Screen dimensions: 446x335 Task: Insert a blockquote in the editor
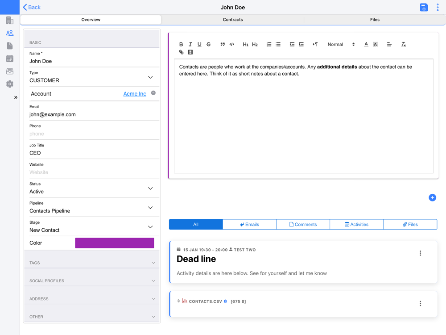[223, 44]
